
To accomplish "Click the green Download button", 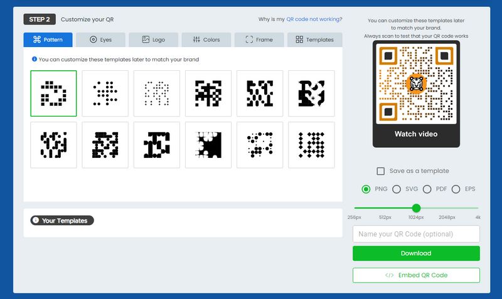I will click(x=416, y=253).
